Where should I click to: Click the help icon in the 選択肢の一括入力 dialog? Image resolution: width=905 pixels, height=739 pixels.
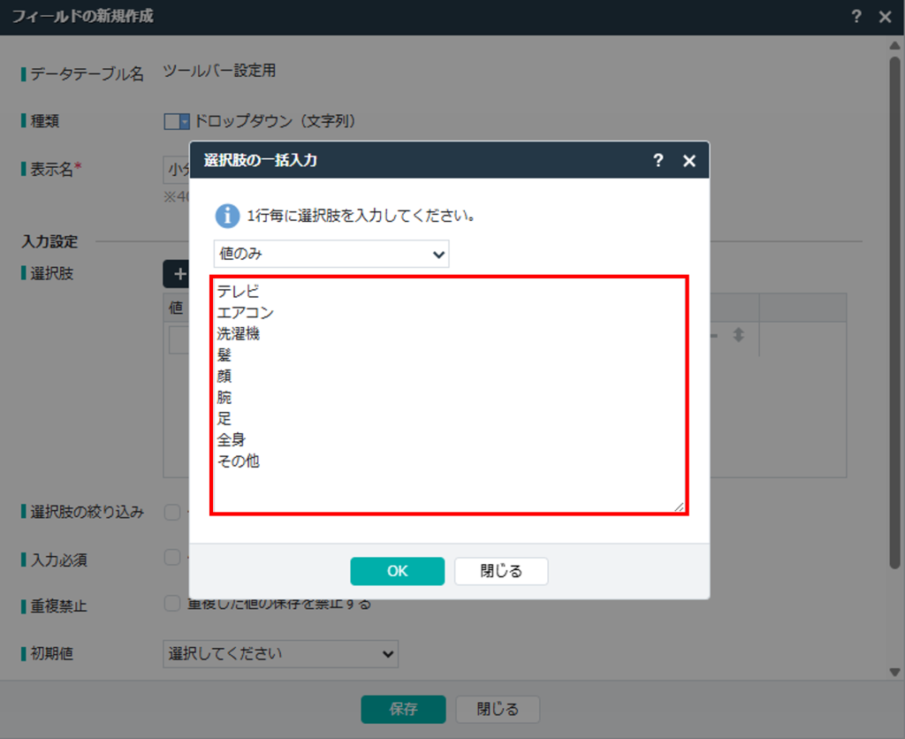pyautogui.click(x=658, y=160)
